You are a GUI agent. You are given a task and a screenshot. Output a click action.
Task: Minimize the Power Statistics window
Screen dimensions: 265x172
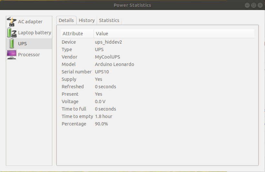point(247,5)
